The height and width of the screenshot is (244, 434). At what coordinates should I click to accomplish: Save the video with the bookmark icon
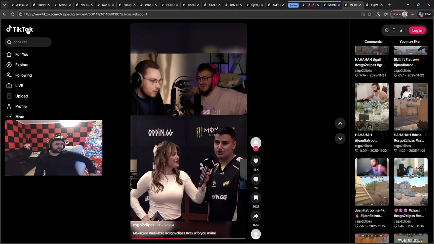pos(256,198)
